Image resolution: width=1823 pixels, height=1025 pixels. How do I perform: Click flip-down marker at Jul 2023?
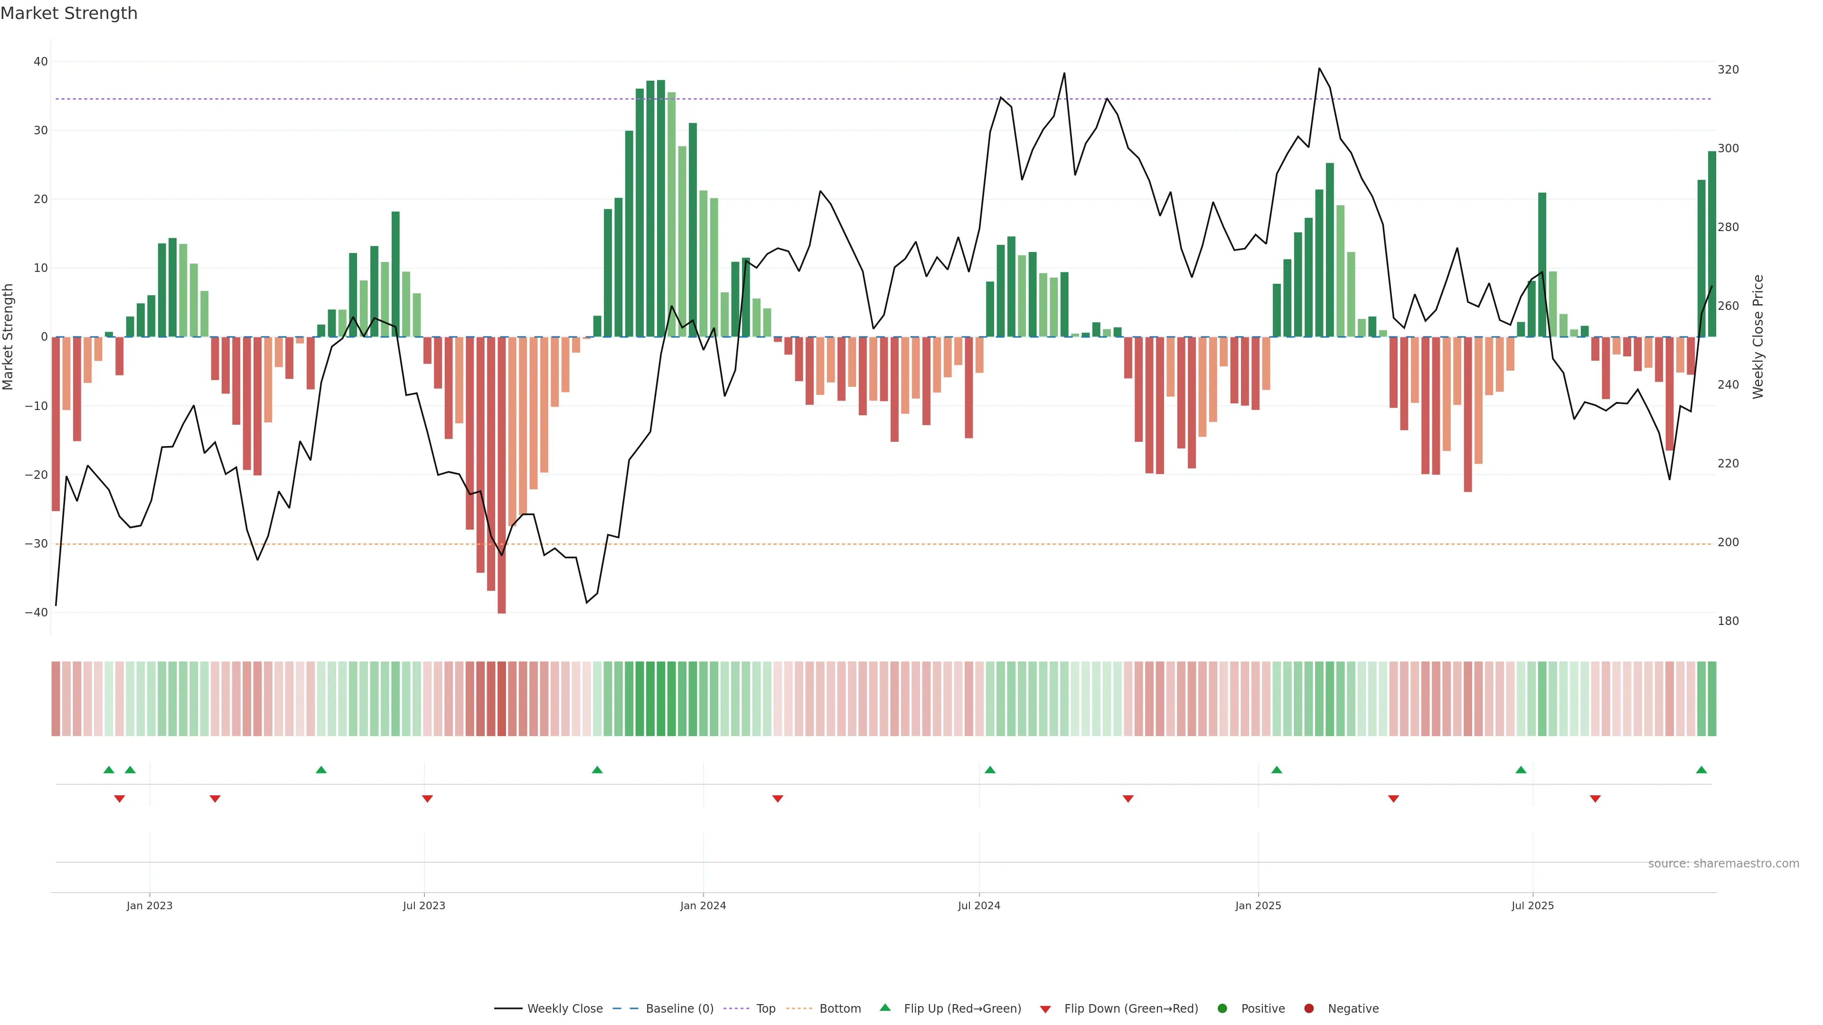(427, 799)
